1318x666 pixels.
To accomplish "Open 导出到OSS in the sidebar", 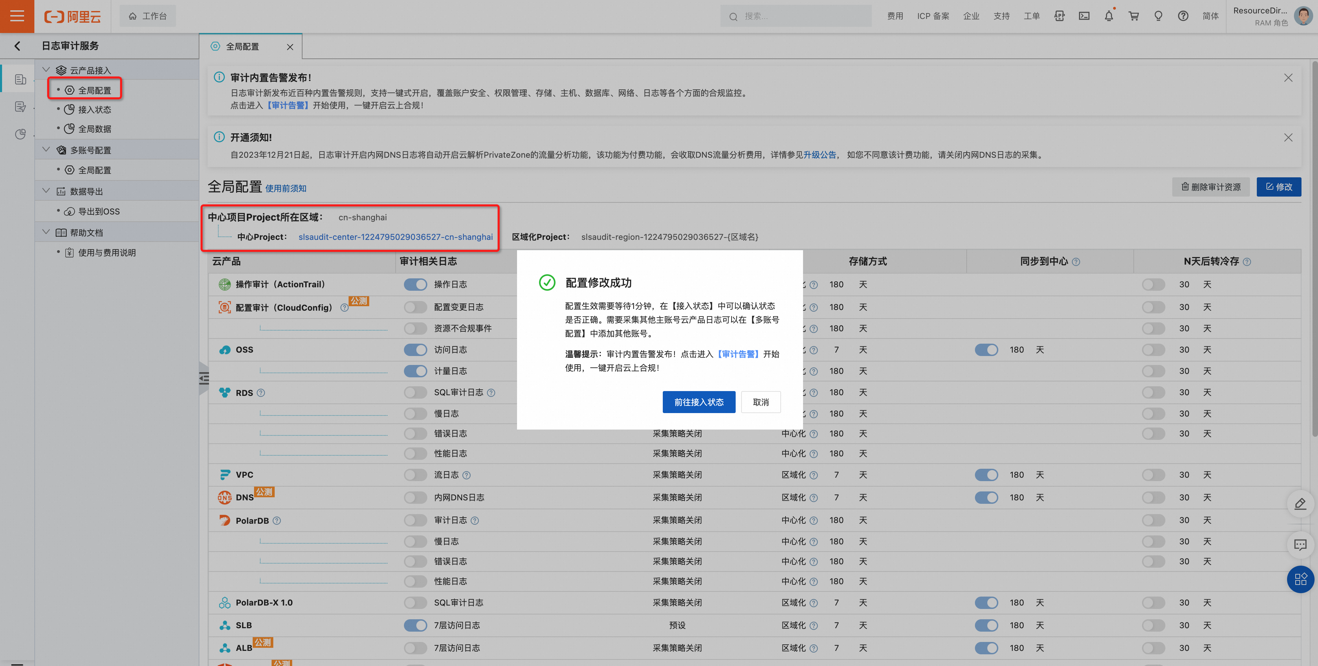I will [99, 212].
